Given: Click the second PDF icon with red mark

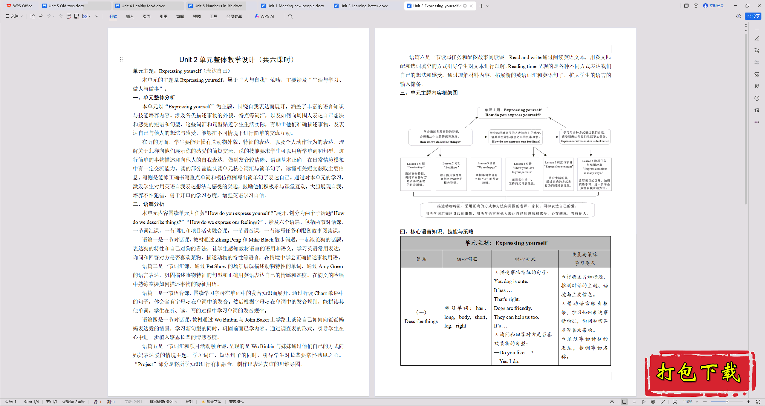Looking at the screenshot, I should 76,16.
